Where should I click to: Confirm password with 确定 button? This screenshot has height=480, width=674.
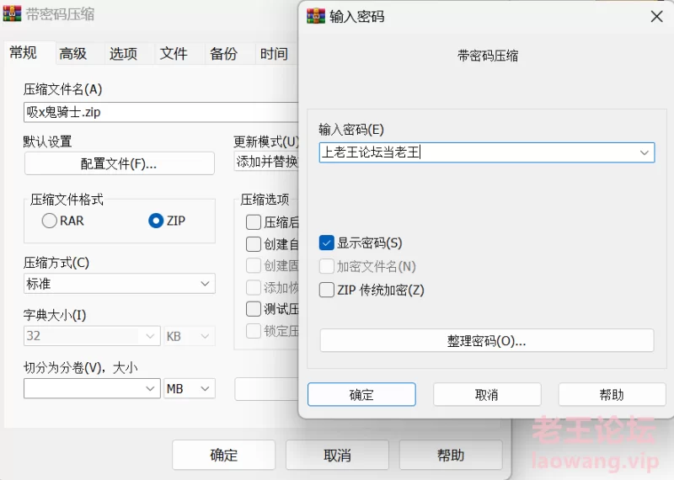[x=361, y=394]
